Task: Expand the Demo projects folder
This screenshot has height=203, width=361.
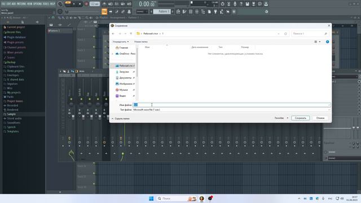Action: (x=15, y=71)
